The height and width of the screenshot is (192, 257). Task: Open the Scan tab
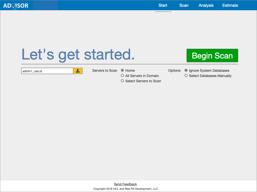tap(184, 5)
